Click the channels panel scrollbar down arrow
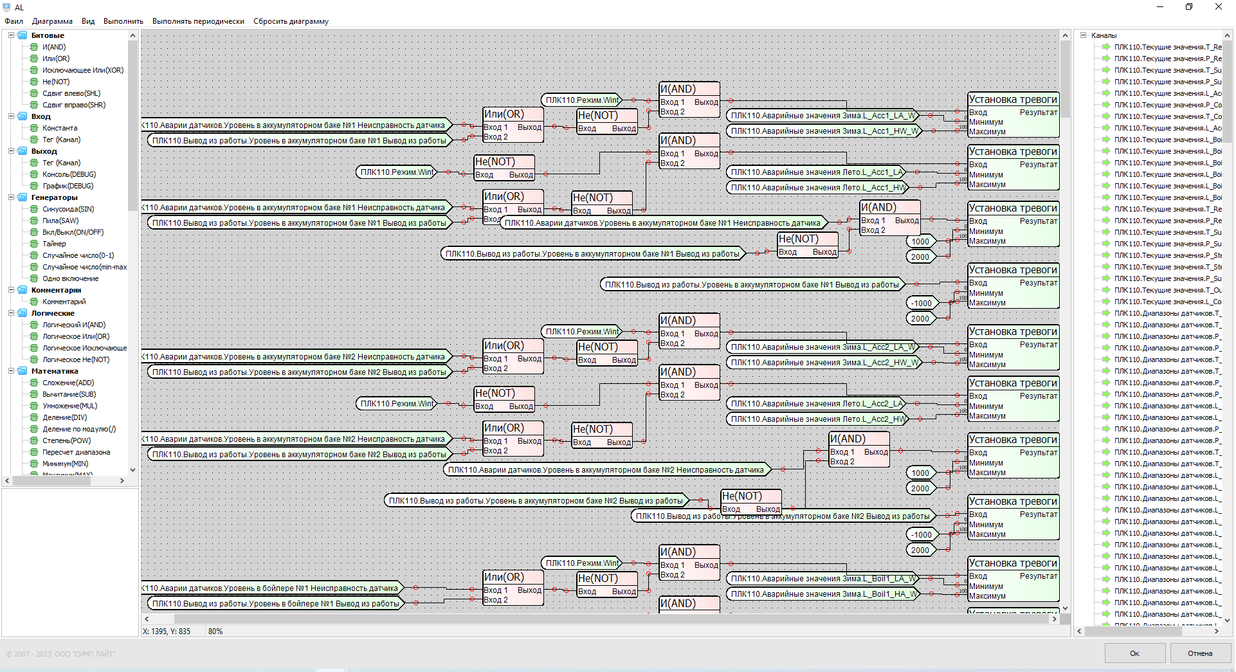The width and height of the screenshot is (1236, 672). [1227, 621]
